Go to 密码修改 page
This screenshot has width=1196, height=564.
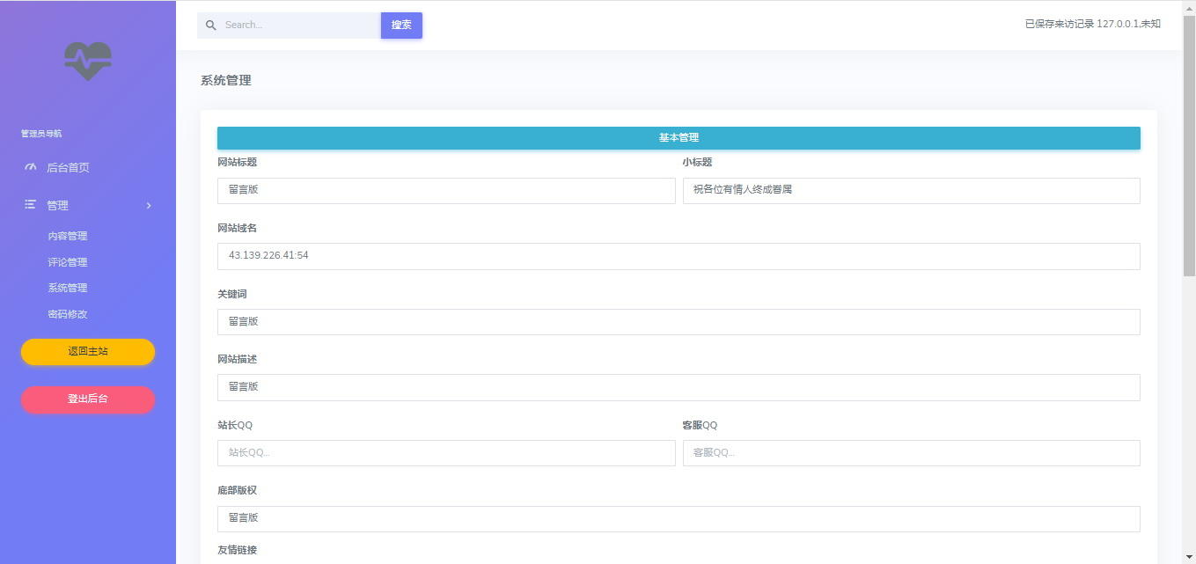pyautogui.click(x=68, y=314)
